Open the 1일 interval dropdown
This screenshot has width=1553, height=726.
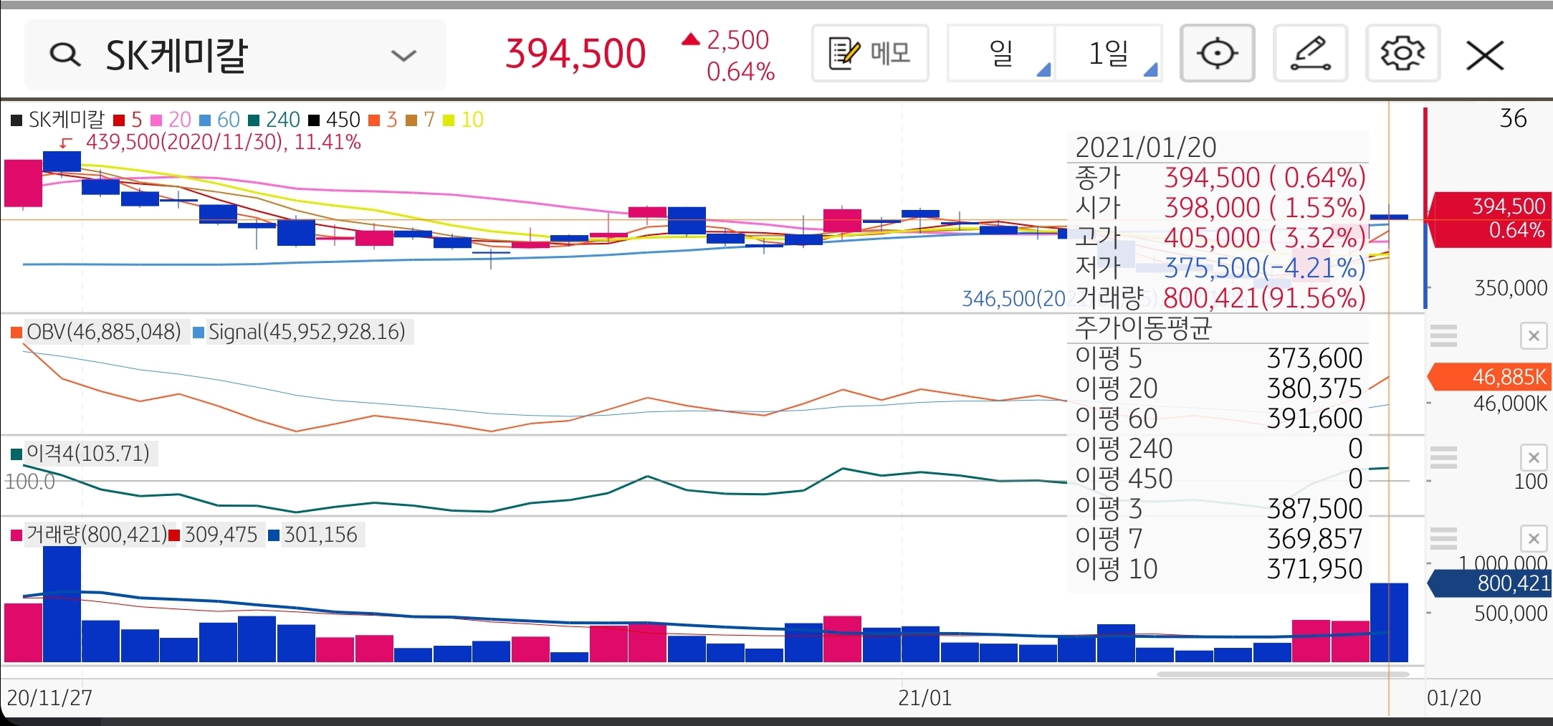1109,53
